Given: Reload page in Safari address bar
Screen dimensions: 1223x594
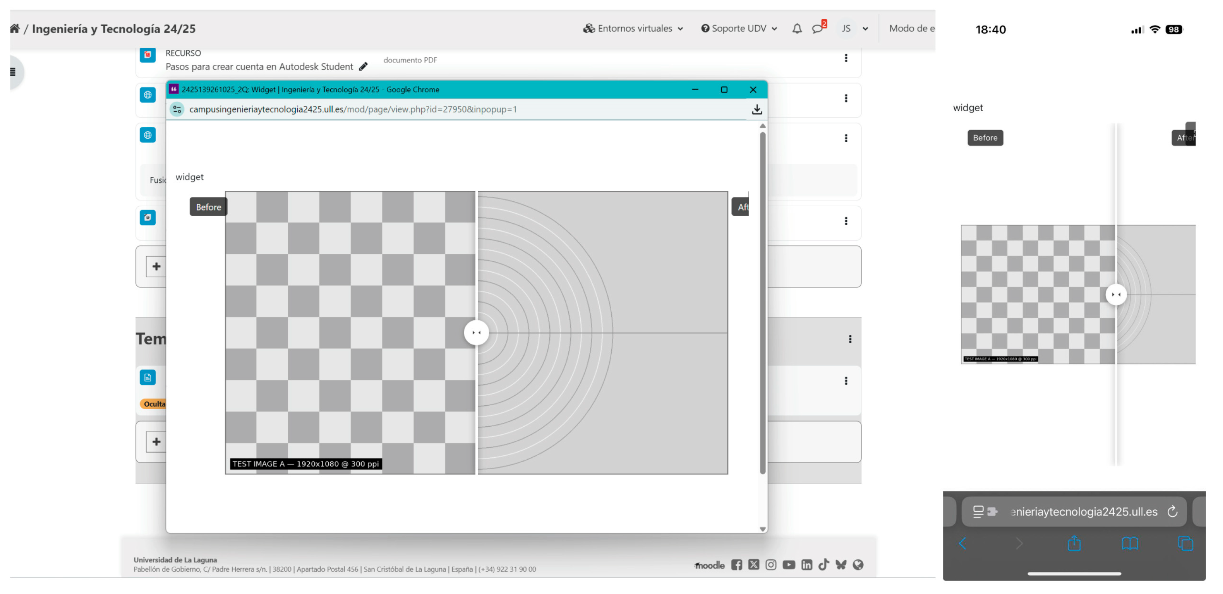Looking at the screenshot, I should pos(1172,511).
